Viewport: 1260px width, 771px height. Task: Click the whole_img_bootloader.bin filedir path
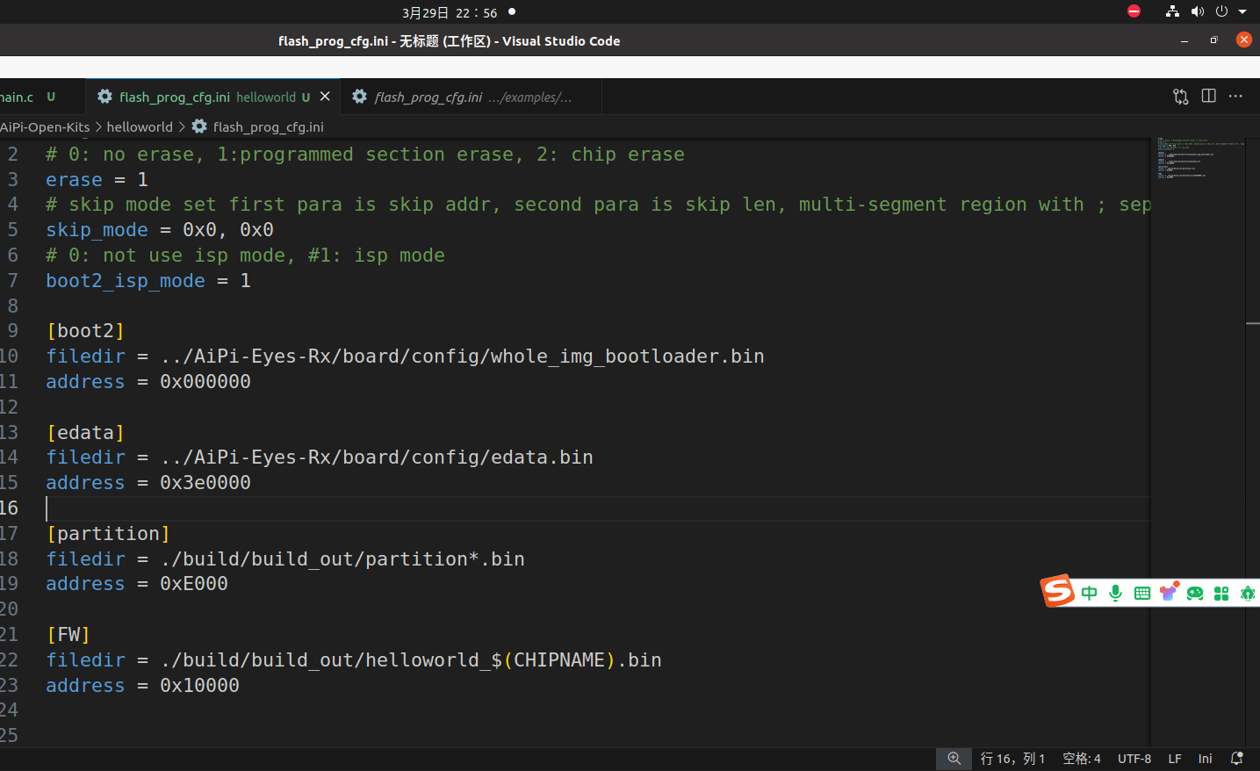(x=462, y=357)
